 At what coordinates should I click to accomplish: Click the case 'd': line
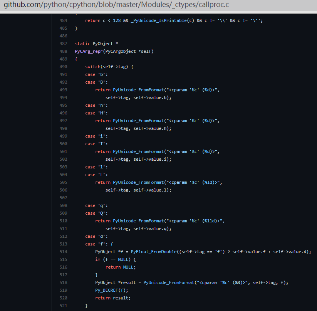coord(96,236)
